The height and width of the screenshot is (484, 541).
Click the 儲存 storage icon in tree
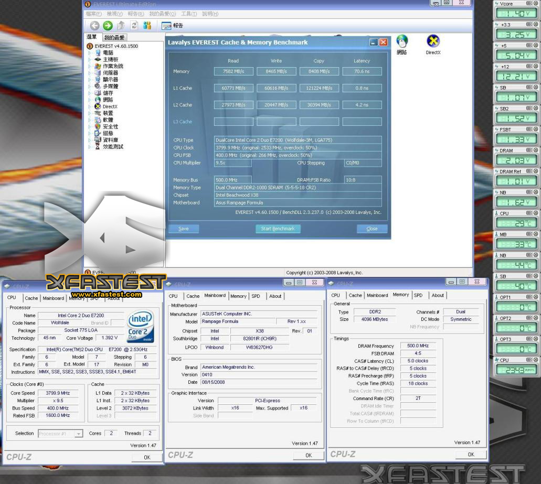click(x=98, y=93)
